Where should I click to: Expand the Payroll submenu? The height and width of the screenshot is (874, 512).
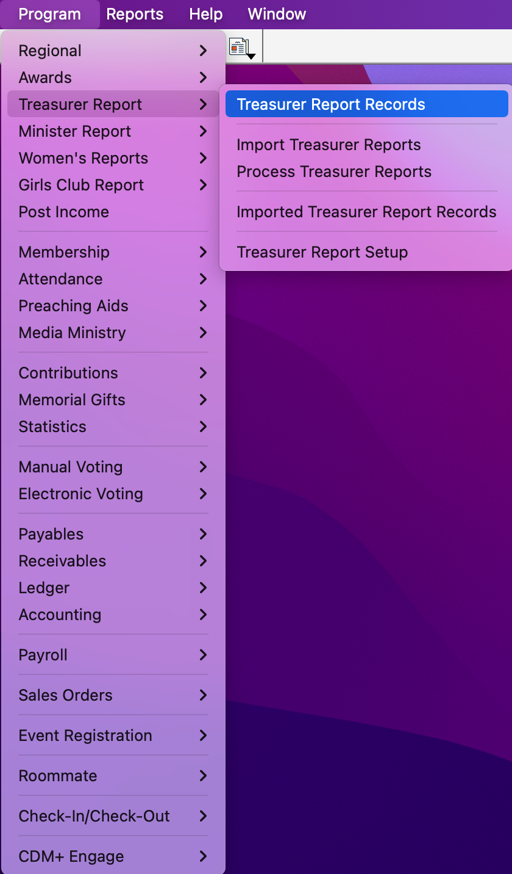(x=110, y=655)
